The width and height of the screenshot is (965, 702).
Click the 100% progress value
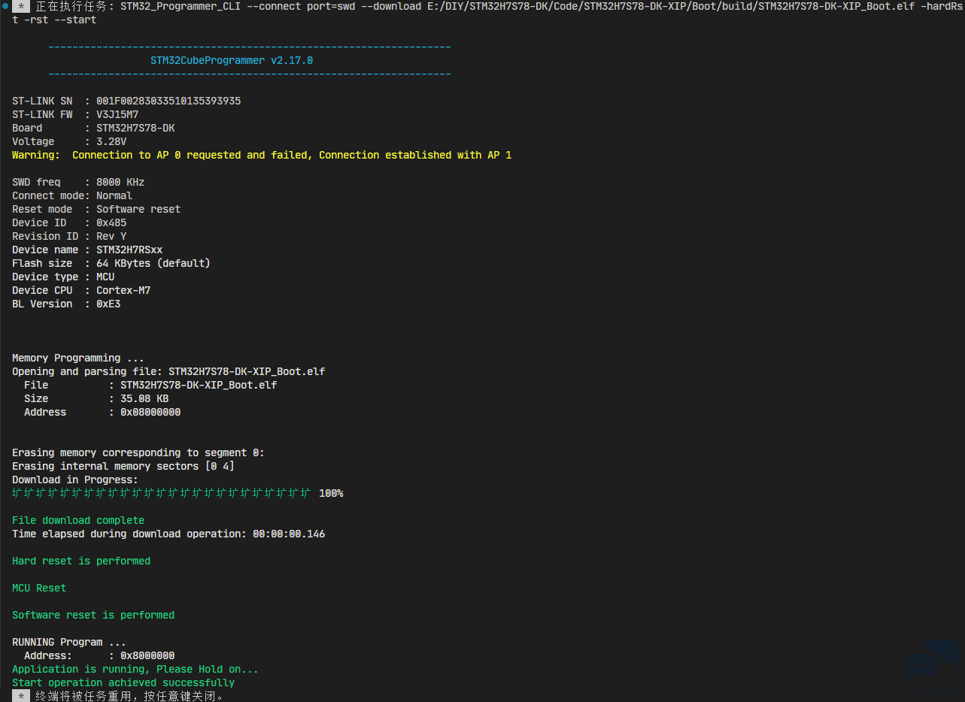(331, 493)
